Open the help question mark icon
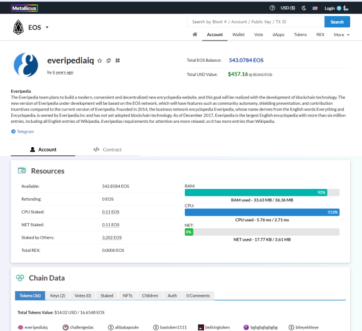Viewport: 362px width, 331px height. [x=272, y=8]
